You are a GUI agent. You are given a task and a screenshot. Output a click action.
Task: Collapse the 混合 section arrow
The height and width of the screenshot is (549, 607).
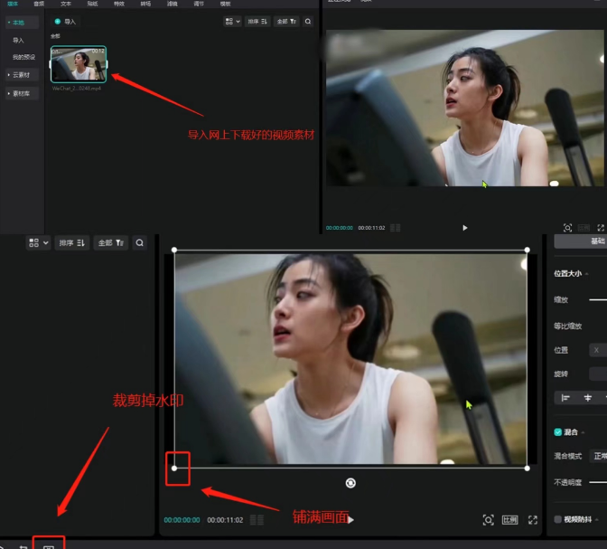583,432
